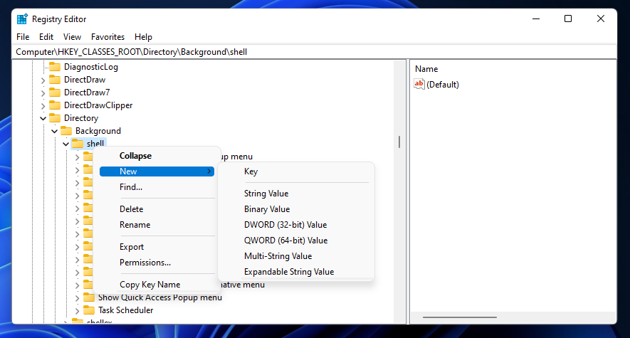This screenshot has height=338, width=630.
Task: Open the File menu
Action: click(23, 37)
